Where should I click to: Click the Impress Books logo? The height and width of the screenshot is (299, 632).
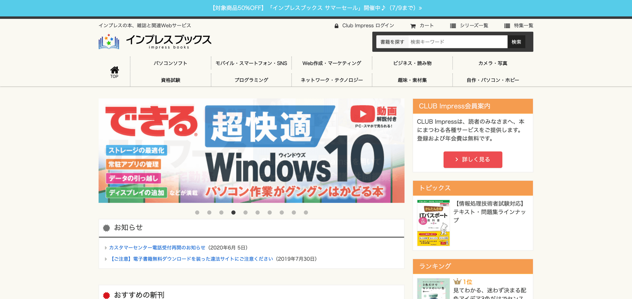click(x=155, y=42)
